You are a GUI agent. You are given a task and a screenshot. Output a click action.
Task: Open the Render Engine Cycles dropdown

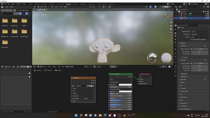(x=200, y=31)
